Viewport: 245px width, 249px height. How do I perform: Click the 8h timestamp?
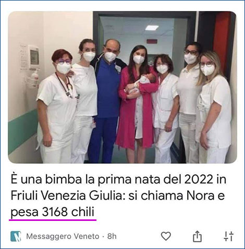(112, 237)
